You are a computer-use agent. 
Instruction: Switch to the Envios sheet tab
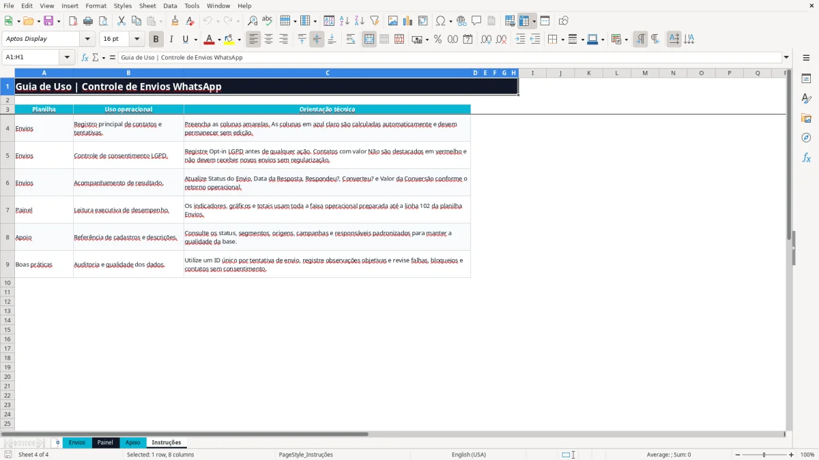pyautogui.click(x=77, y=442)
